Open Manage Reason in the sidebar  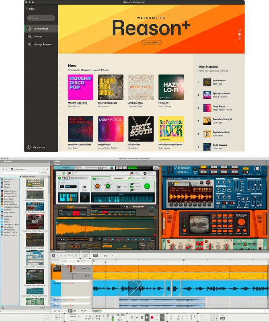coord(41,44)
